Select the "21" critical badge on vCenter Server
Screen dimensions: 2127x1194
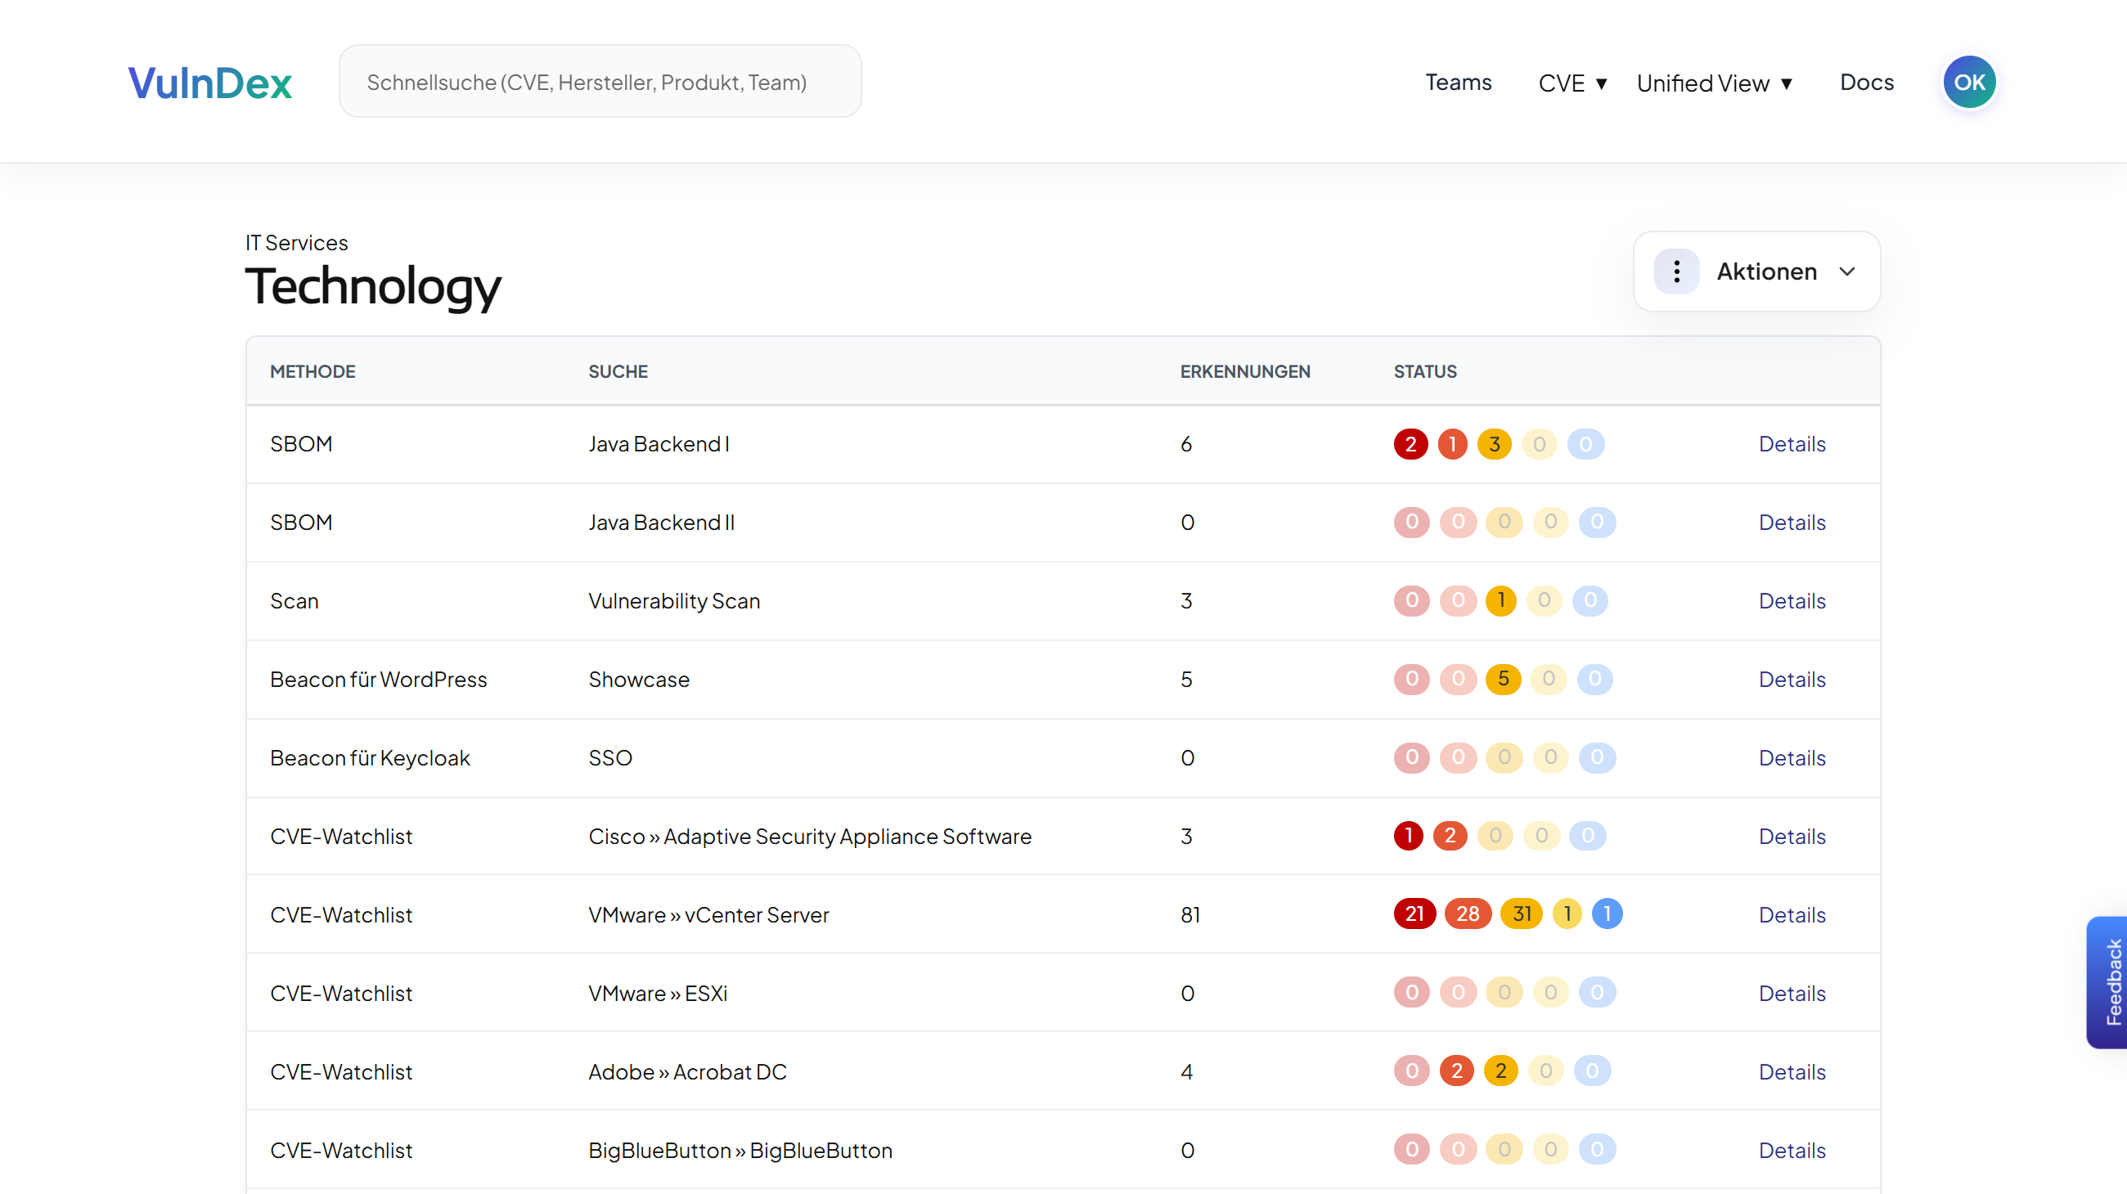pos(1414,913)
